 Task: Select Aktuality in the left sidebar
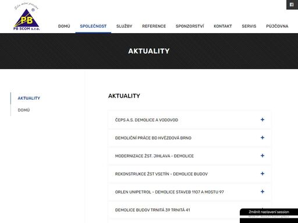click(29, 98)
